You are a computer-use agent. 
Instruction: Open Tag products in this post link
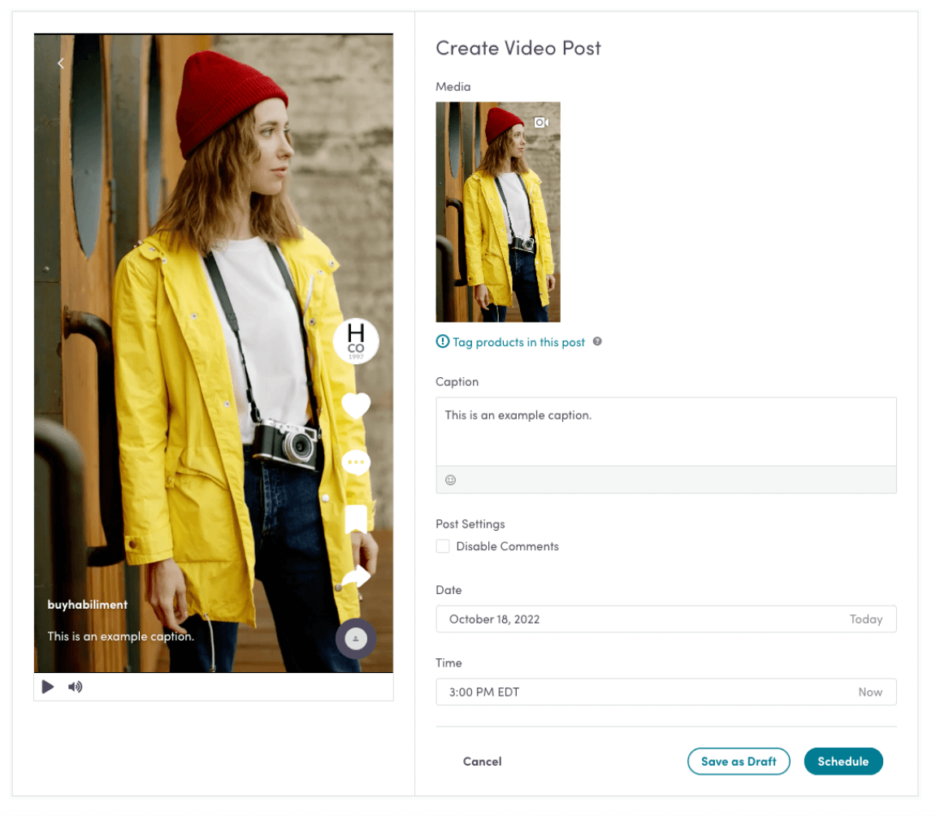click(518, 342)
